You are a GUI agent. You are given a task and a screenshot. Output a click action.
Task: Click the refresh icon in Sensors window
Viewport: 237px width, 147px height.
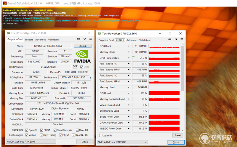point(176,39)
